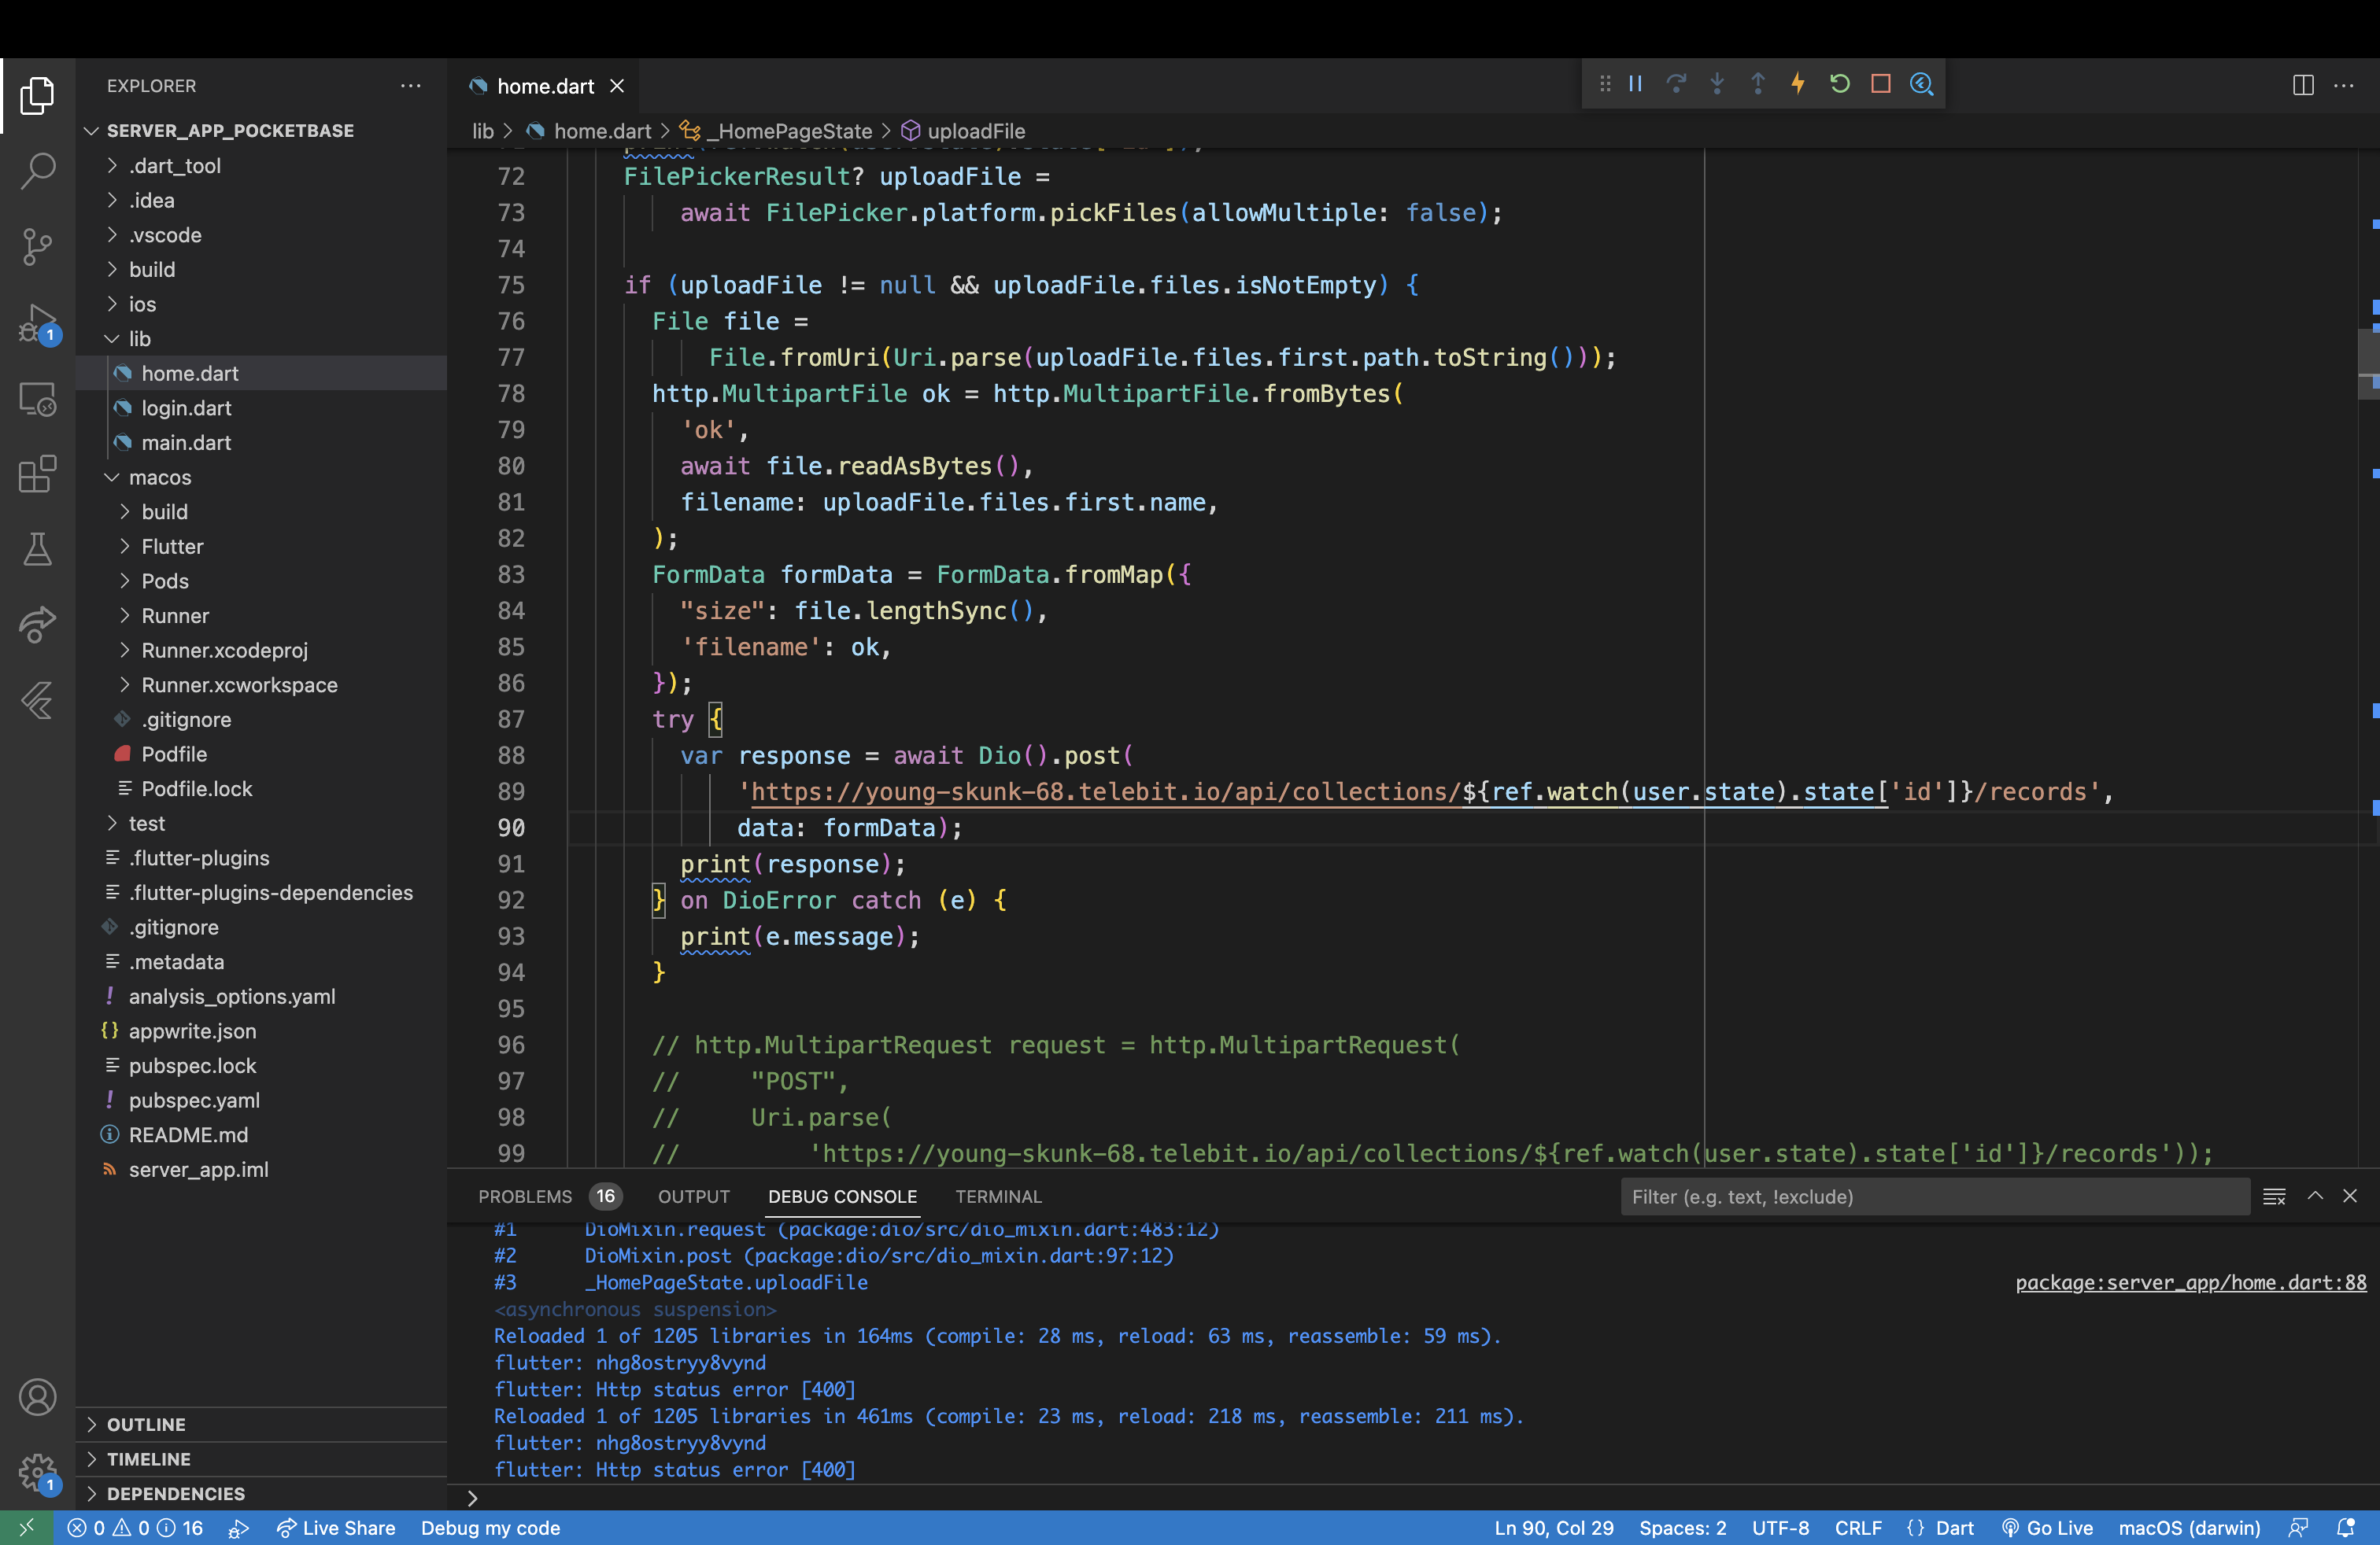The height and width of the screenshot is (1545, 2380).
Task: Click Step Into debug button
Action: (1717, 84)
